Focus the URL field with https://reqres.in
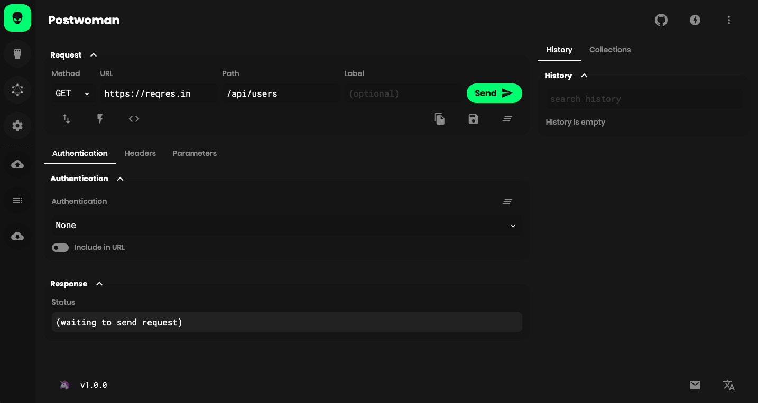The image size is (758, 403). tap(159, 93)
